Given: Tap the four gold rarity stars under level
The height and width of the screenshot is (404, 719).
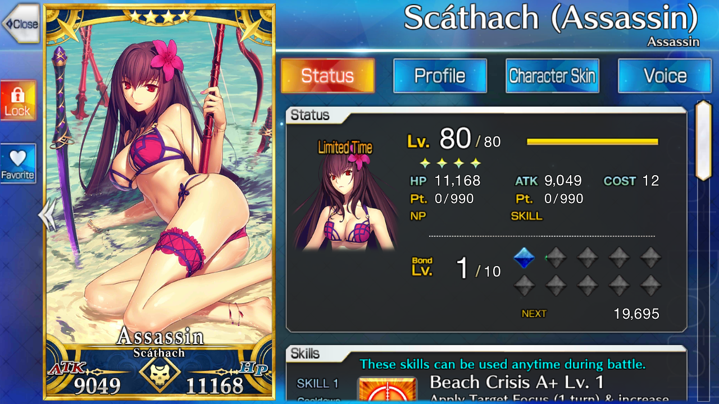Looking at the screenshot, I should pyautogui.click(x=450, y=163).
